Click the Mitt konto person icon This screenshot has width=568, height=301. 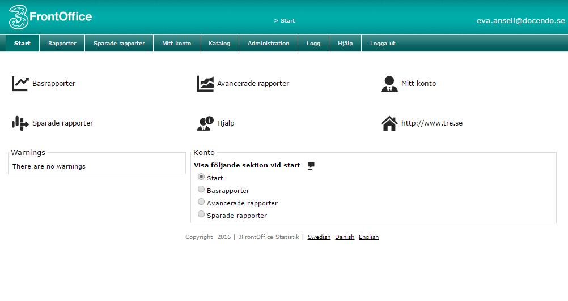[x=389, y=84]
